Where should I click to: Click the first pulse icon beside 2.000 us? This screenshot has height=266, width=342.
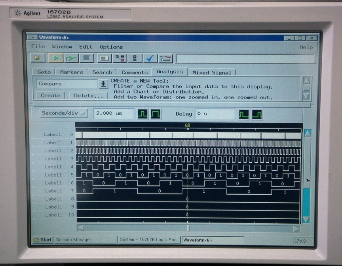click(x=143, y=114)
